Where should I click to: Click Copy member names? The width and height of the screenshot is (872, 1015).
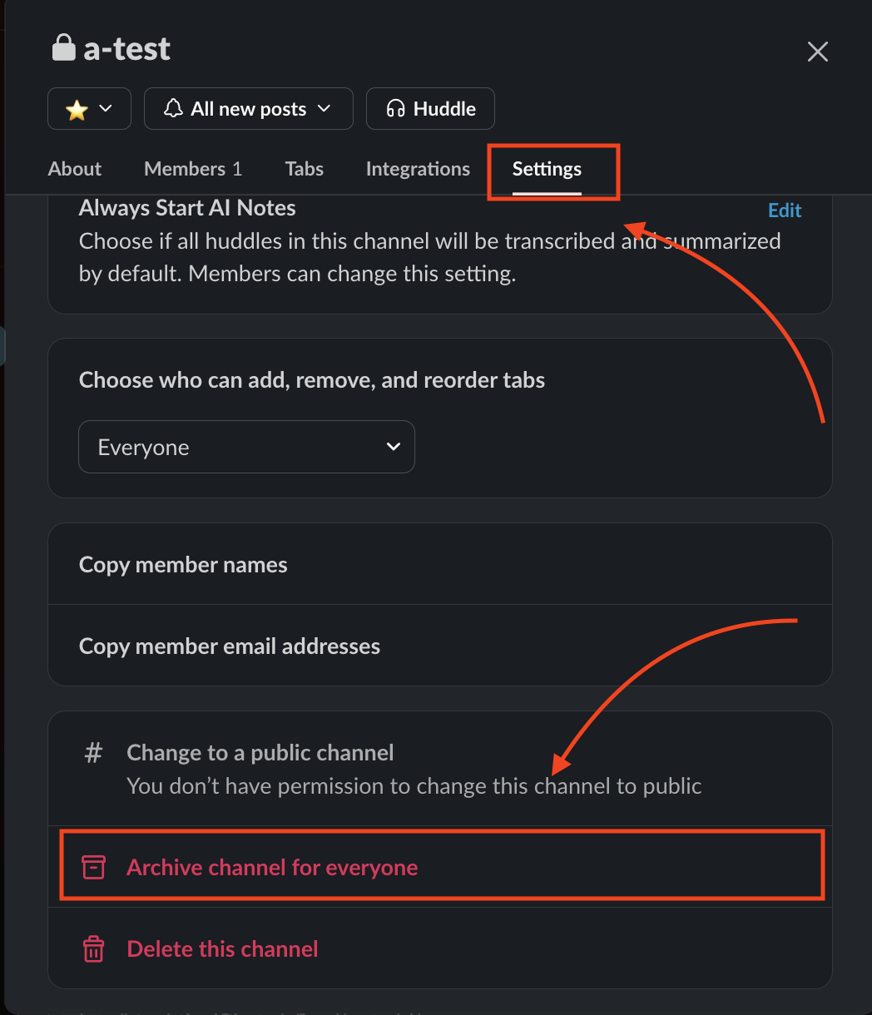click(183, 565)
